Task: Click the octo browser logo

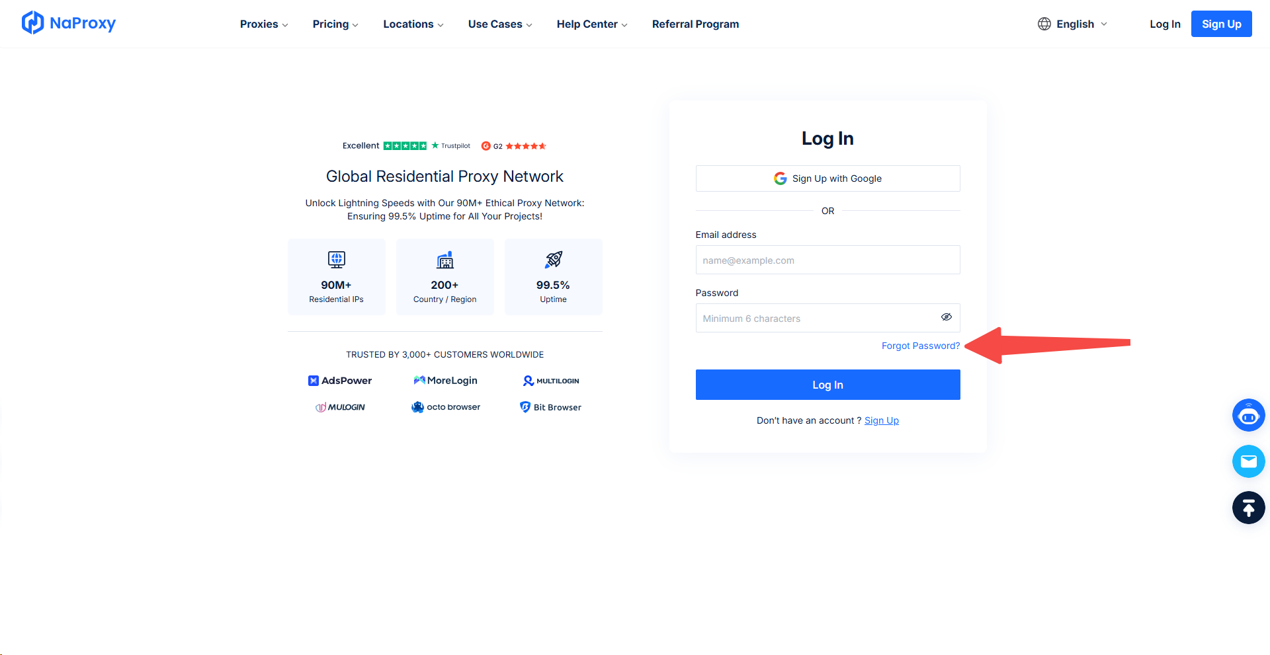Action: (x=446, y=407)
